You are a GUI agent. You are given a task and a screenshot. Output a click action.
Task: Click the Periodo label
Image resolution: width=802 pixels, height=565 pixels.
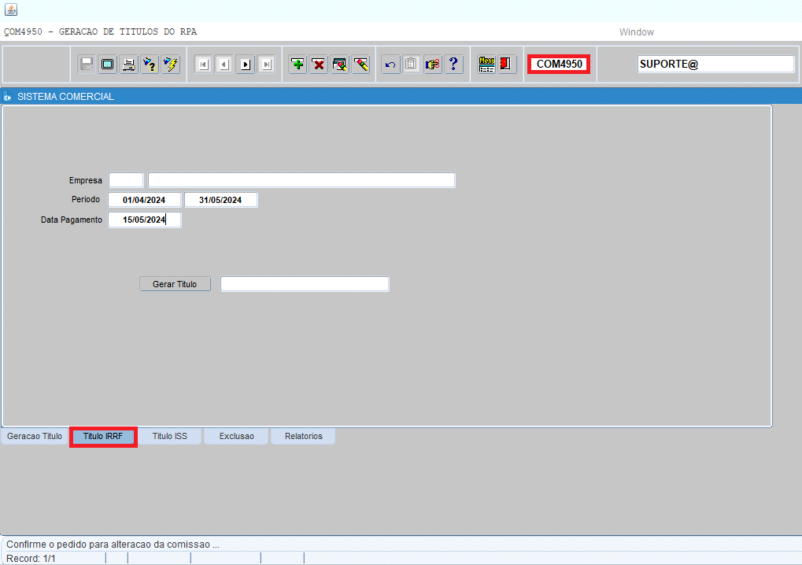coord(86,199)
